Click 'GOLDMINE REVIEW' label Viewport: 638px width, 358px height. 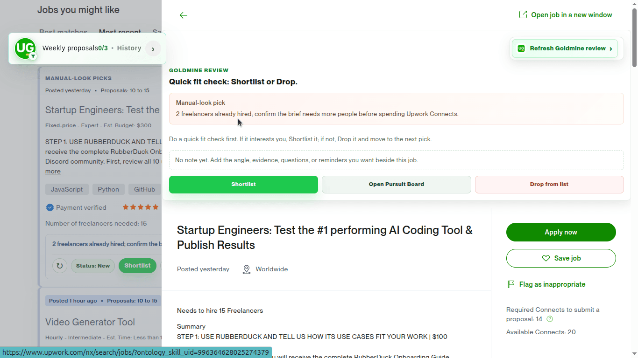pyautogui.click(x=199, y=70)
